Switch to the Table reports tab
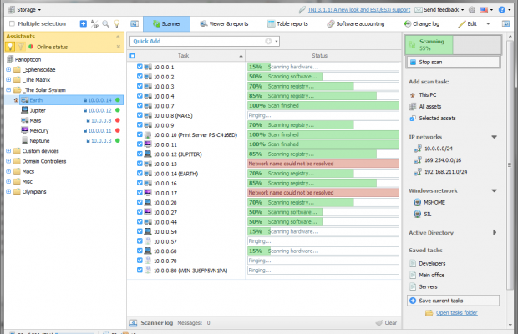The height and width of the screenshot is (334, 518). (287, 24)
